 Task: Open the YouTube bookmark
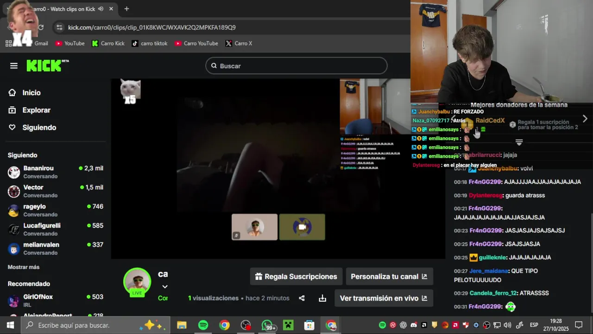tap(70, 44)
